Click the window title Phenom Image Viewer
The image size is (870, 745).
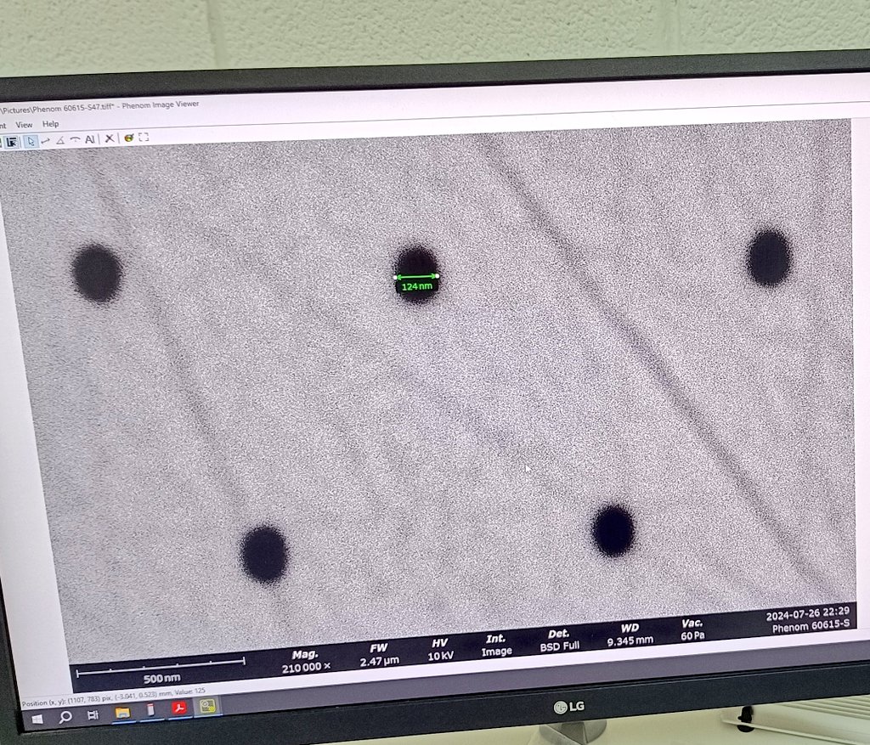point(160,104)
